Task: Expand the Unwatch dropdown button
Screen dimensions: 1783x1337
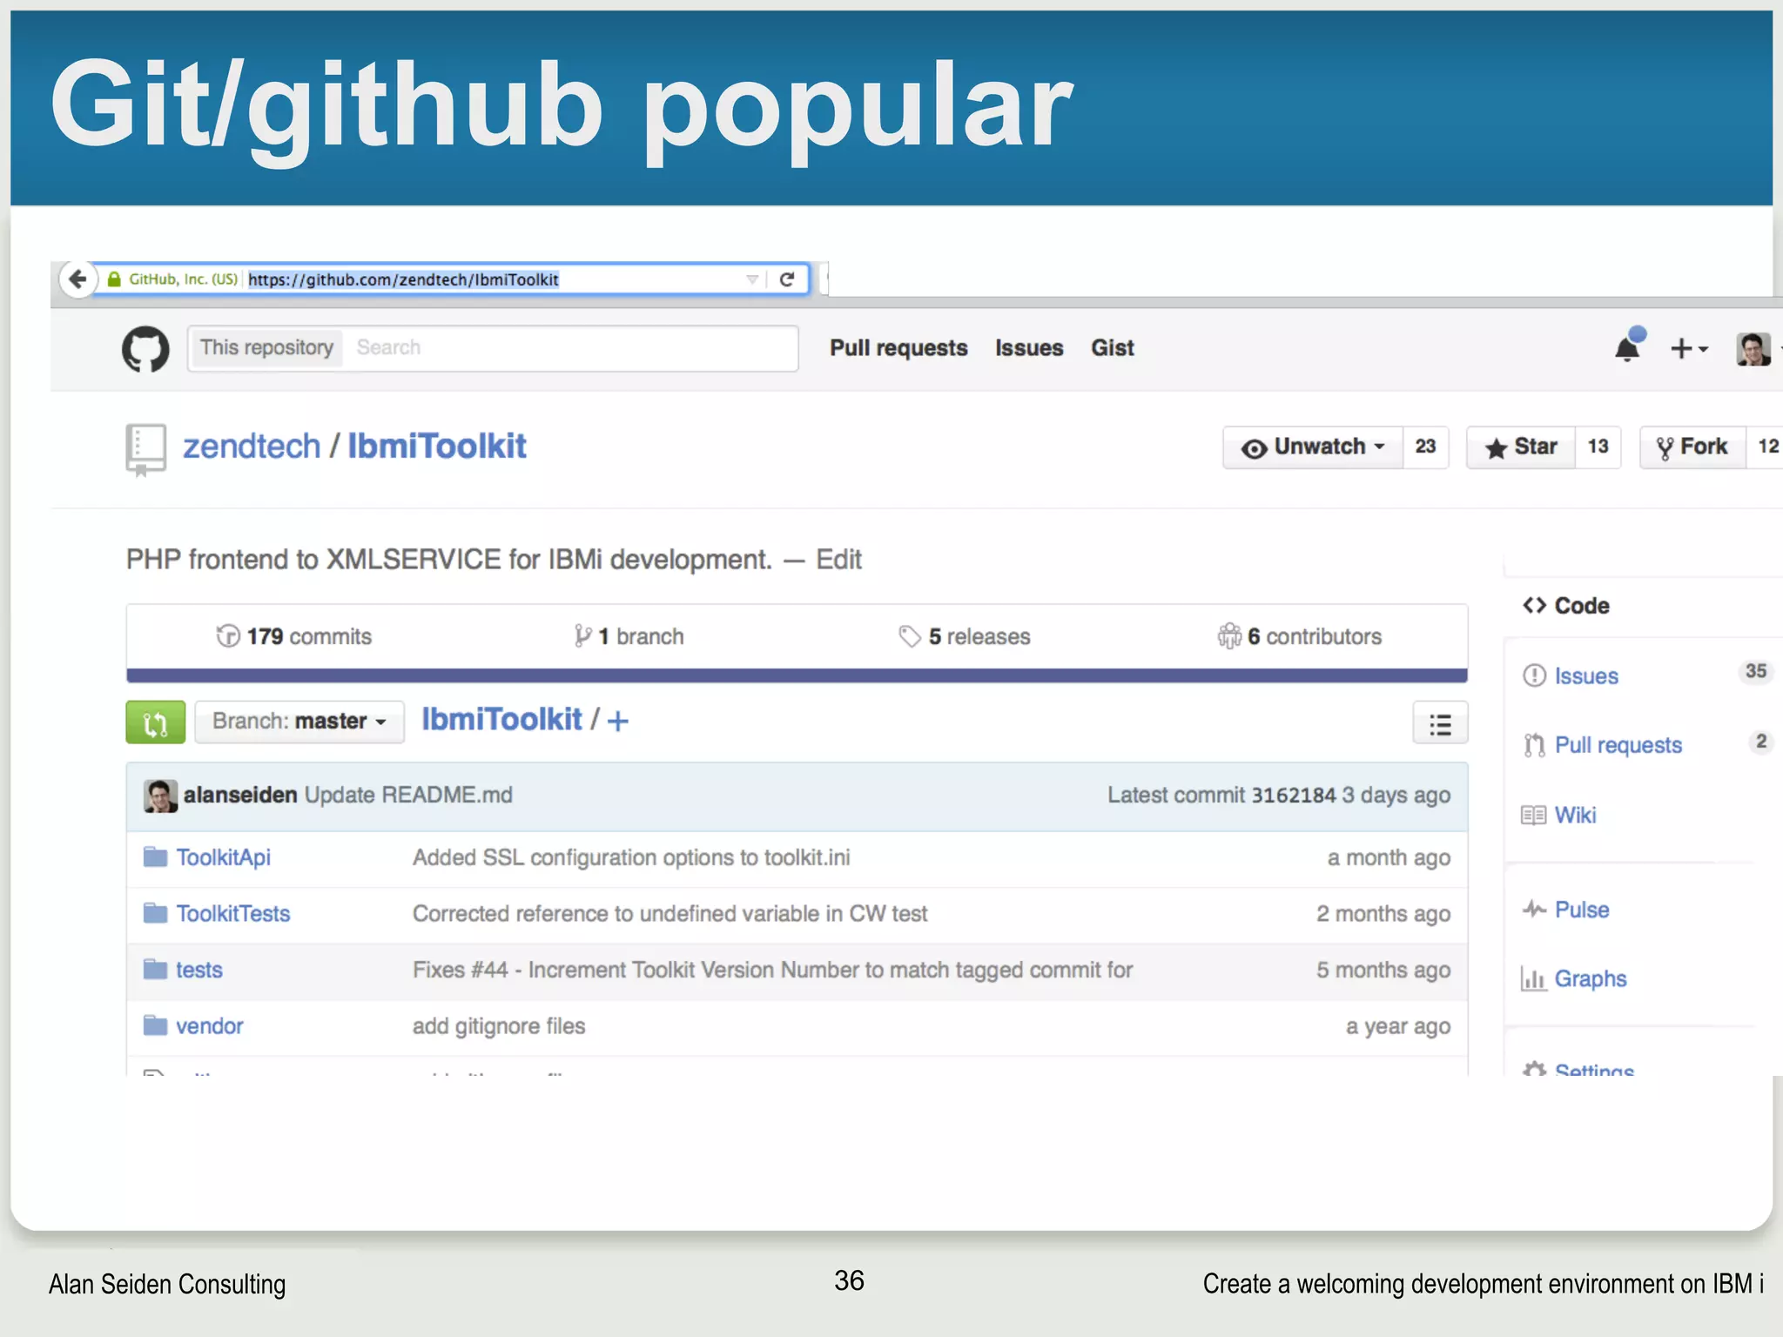Action: (1313, 447)
